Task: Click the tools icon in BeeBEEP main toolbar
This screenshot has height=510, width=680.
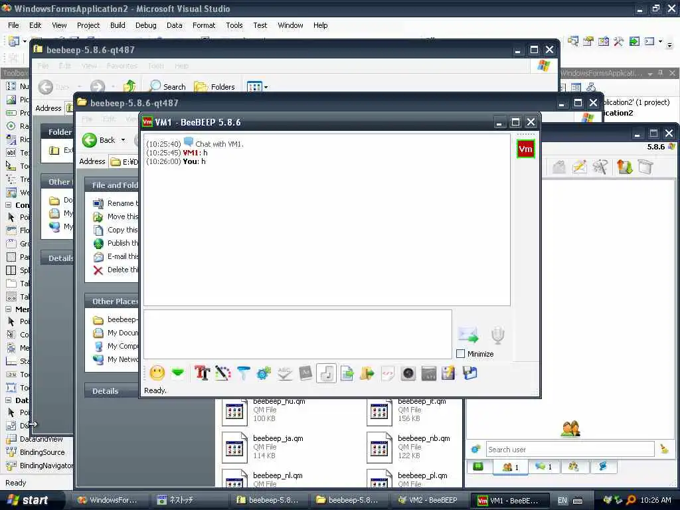Action: (600, 167)
